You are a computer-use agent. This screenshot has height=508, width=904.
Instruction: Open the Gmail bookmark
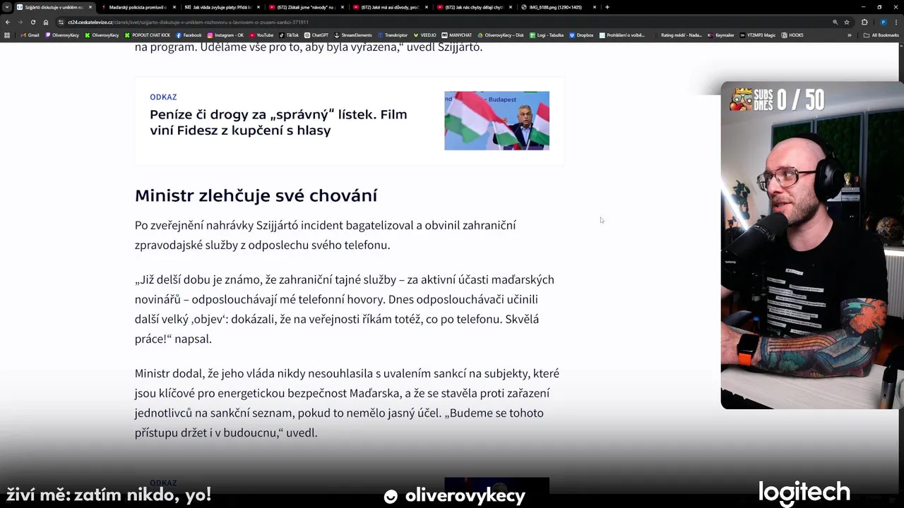[30, 35]
